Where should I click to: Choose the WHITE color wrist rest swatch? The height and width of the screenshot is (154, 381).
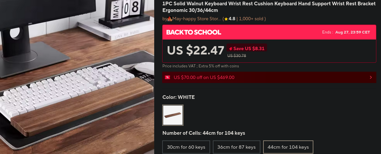[173, 115]
